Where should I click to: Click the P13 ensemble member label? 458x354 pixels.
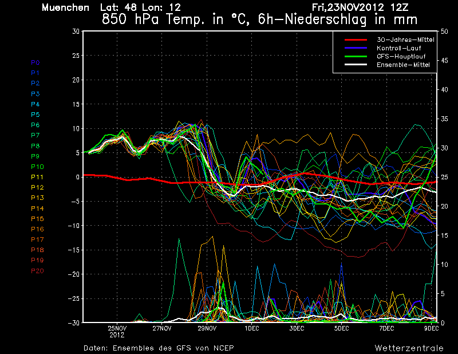pyautogui.click(x=37, y=198)
